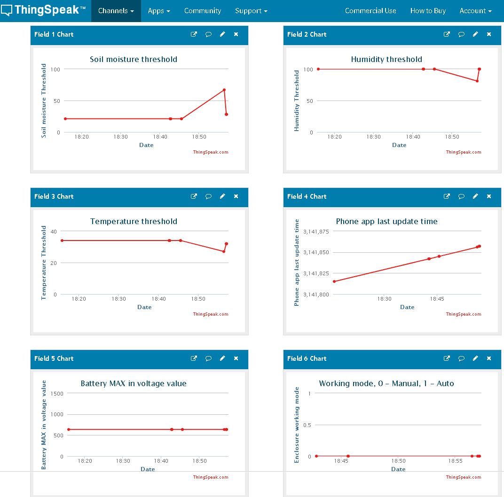Image resolution: width=504 pixels, height=497 pixels.
Task: Open the Commercial Use page
Action: point(370,11)
